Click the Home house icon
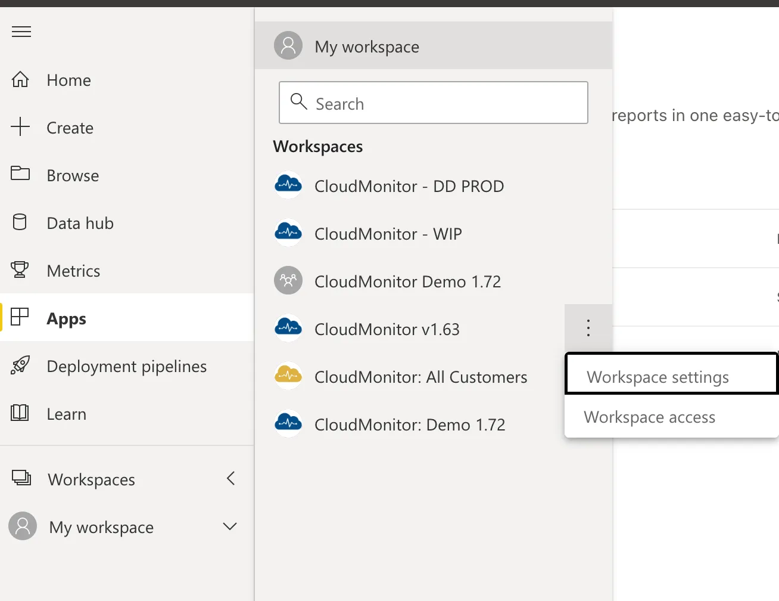779x601 pixels. point(20,79)
